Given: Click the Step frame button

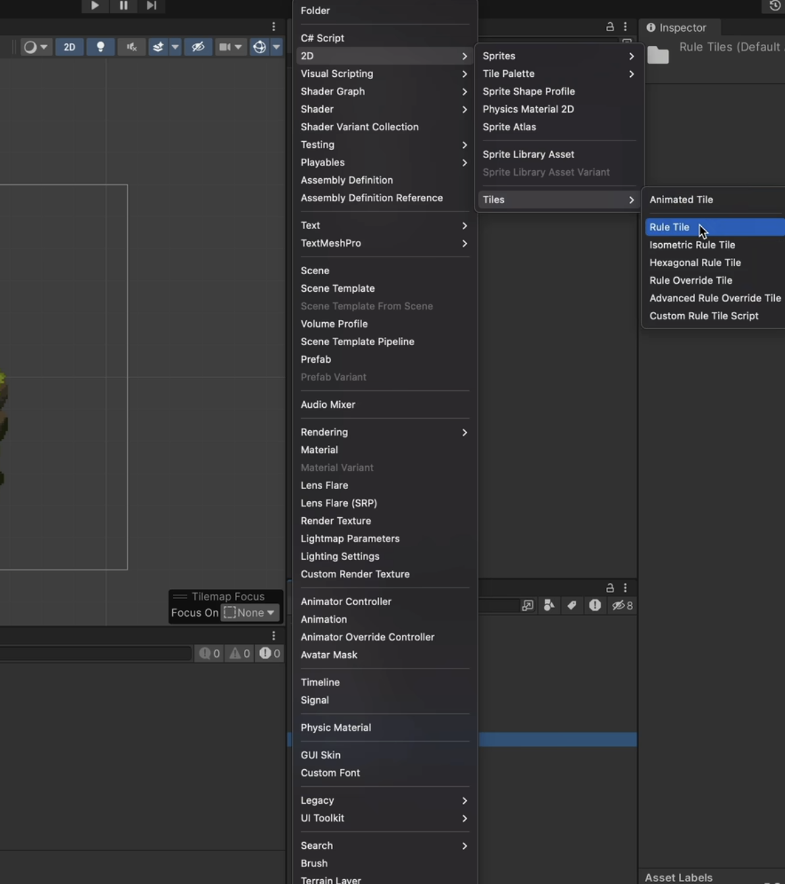Looking at the screenshot, I should click(x=151, y=6).
